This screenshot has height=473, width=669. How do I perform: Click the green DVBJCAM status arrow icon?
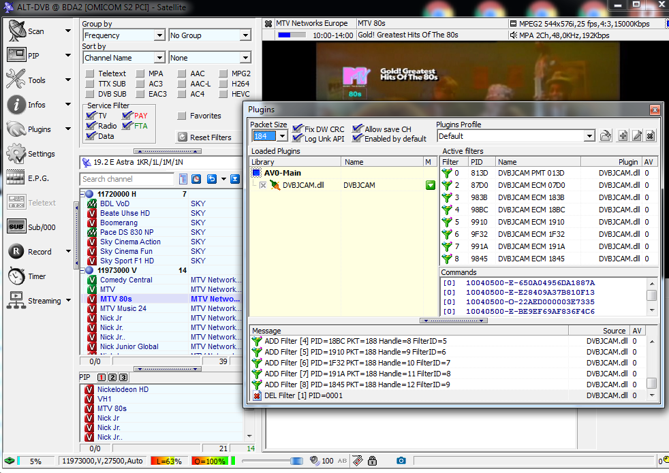[431, 185]
